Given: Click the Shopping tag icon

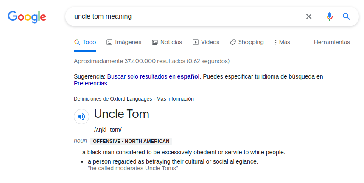Looking at the screenshot, I should pos(233,42).
